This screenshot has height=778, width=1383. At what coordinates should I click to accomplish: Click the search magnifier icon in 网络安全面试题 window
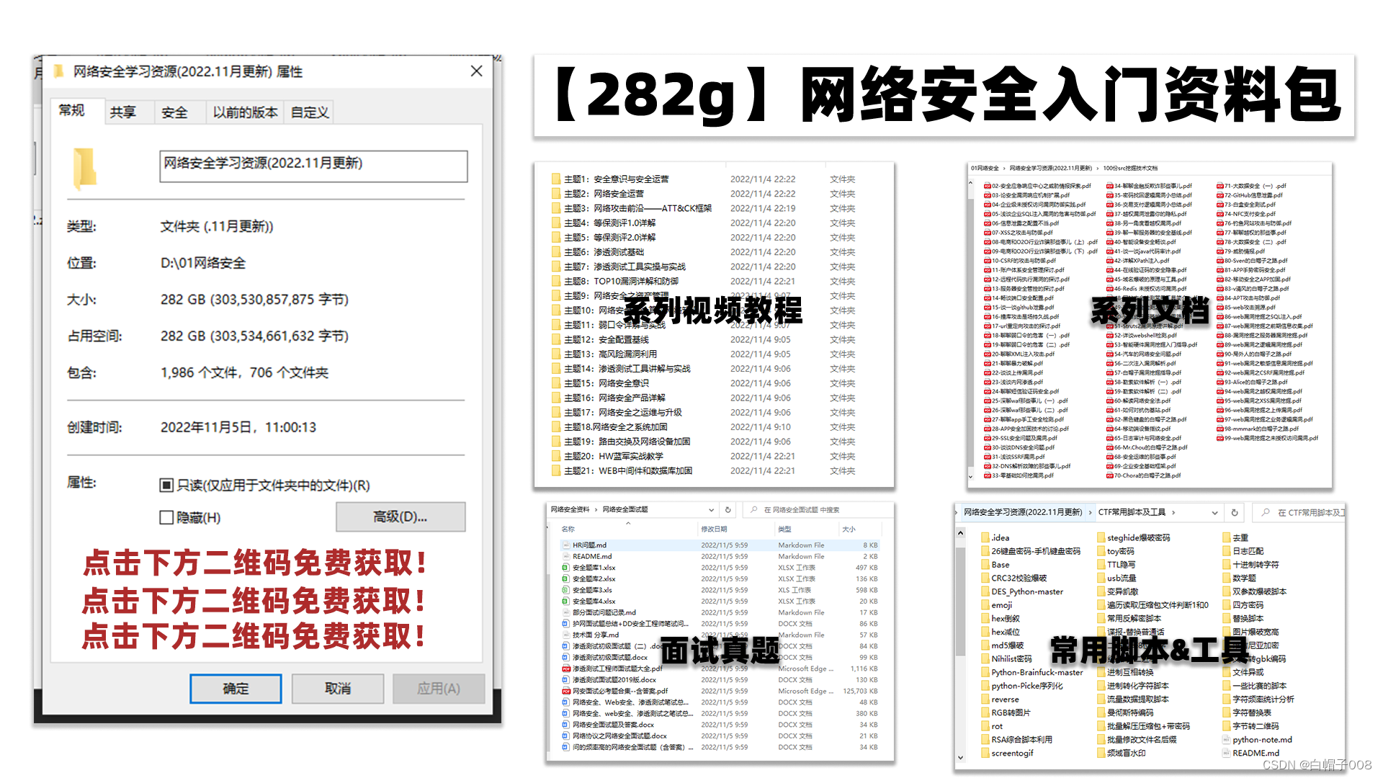pos(753,509)
